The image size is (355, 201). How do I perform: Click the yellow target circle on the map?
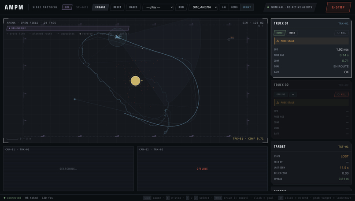(x=135, y=81)
